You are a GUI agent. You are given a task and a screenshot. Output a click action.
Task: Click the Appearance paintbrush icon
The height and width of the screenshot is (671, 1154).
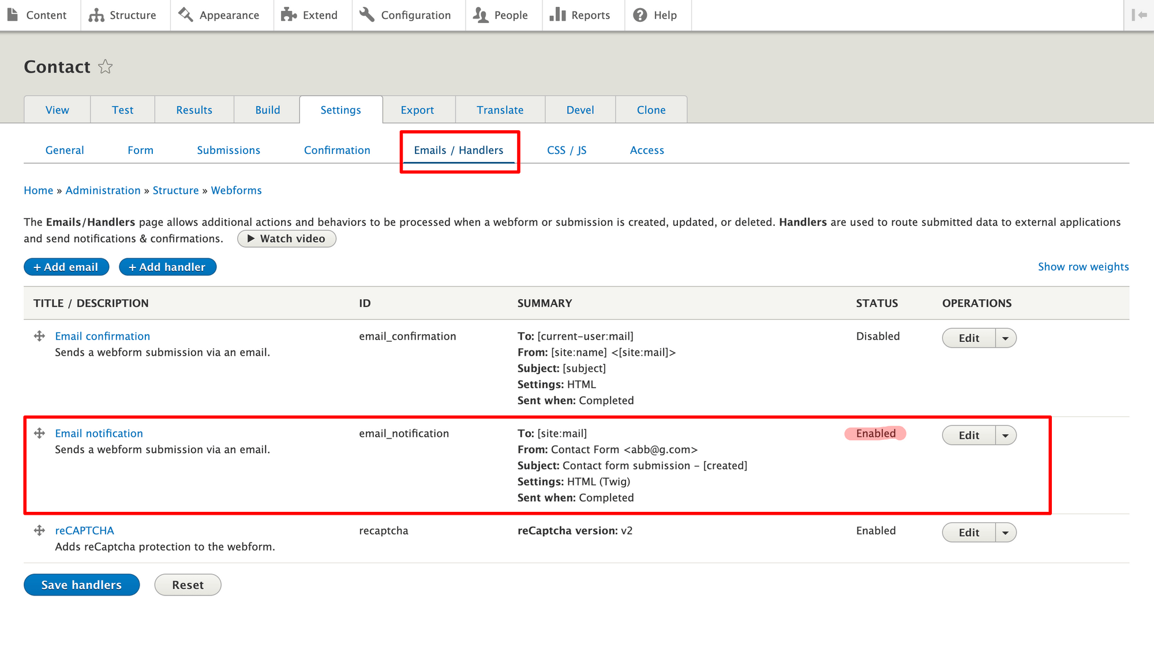[x=186, y=15]
